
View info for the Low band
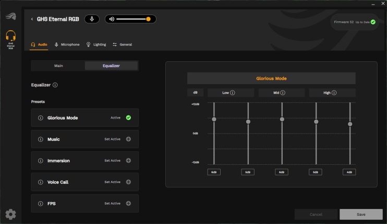233,93
